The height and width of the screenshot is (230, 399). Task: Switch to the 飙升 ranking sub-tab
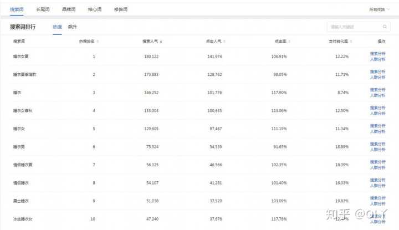pyautogui.click(x=72, y=27)
